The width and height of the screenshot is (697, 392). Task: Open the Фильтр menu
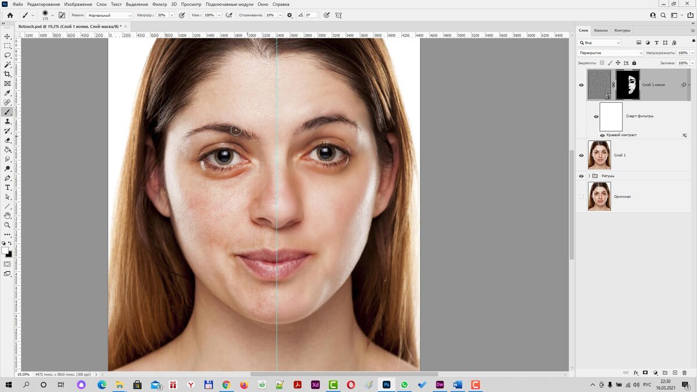tap(160, 4)
